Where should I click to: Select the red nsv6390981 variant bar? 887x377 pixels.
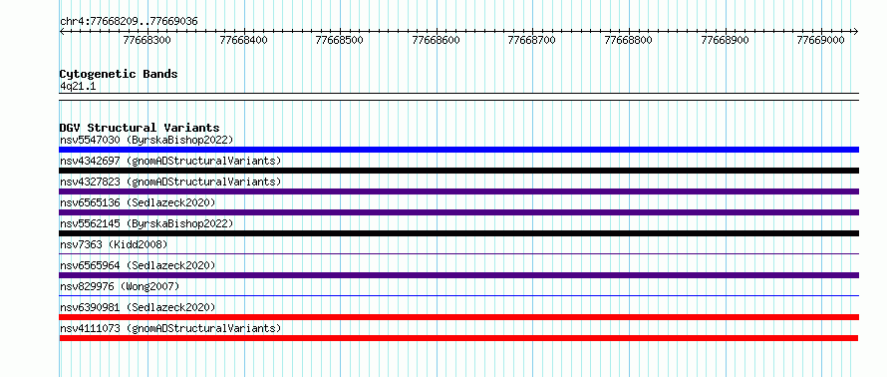tap(458, 317)
